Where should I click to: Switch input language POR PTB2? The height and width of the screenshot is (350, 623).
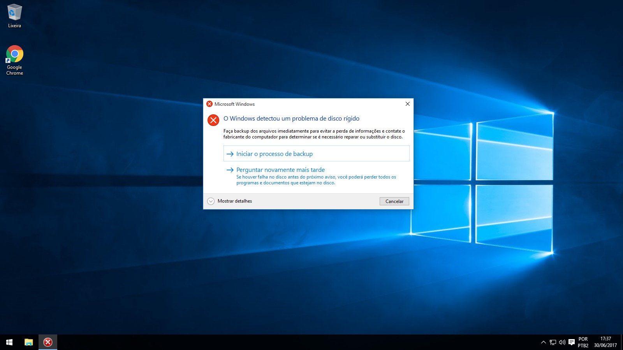[x=583, y=342]
